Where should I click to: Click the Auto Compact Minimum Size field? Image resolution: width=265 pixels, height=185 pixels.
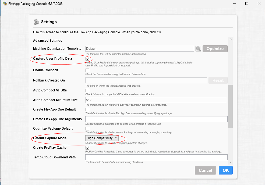(x=156, y=100)
